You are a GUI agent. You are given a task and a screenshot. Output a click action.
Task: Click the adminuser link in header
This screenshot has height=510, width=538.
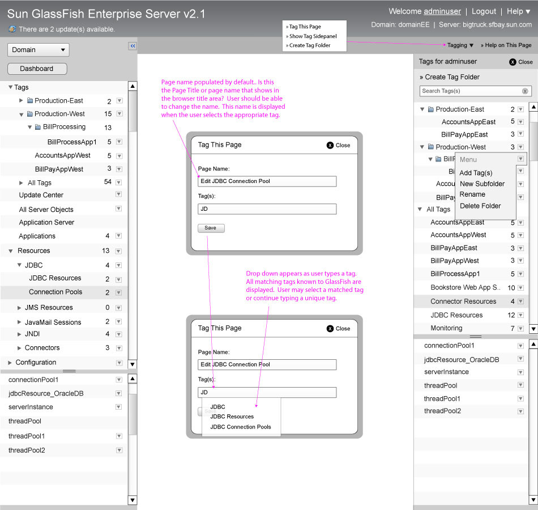point(442,11)
